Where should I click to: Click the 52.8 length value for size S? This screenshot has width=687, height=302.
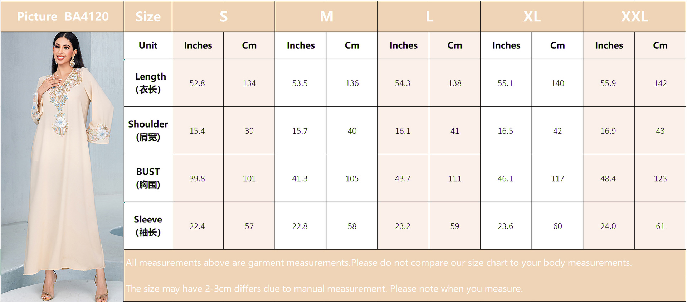point(197,83)
